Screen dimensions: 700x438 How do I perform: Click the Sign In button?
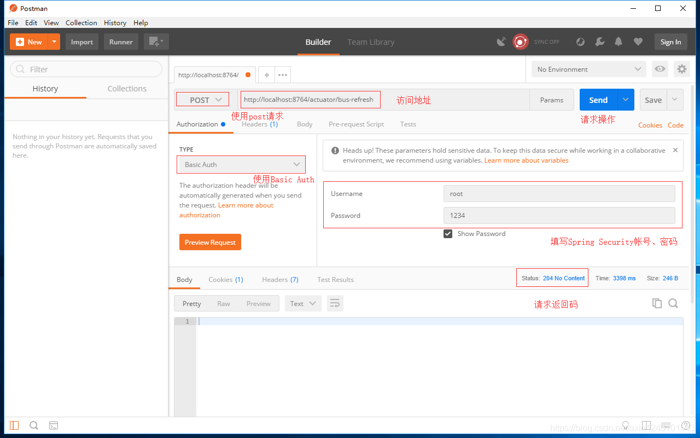tap(670, 42)
